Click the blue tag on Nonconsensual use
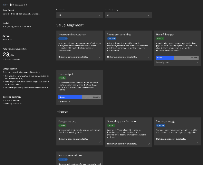This screenshot has width=203, height=175. point(63,159)
